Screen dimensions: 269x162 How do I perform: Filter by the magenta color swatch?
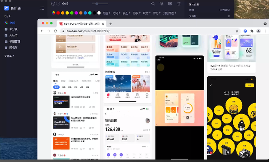[76, 13]
